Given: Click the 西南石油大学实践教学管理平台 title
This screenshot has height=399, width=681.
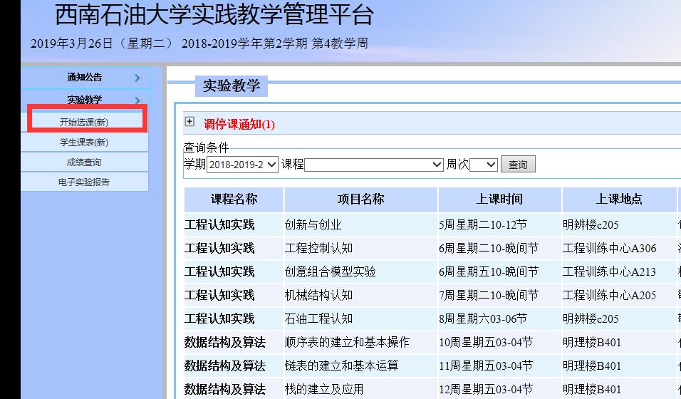Looking at the screenshot, I should pyautogui.click(x=214, y=14).
